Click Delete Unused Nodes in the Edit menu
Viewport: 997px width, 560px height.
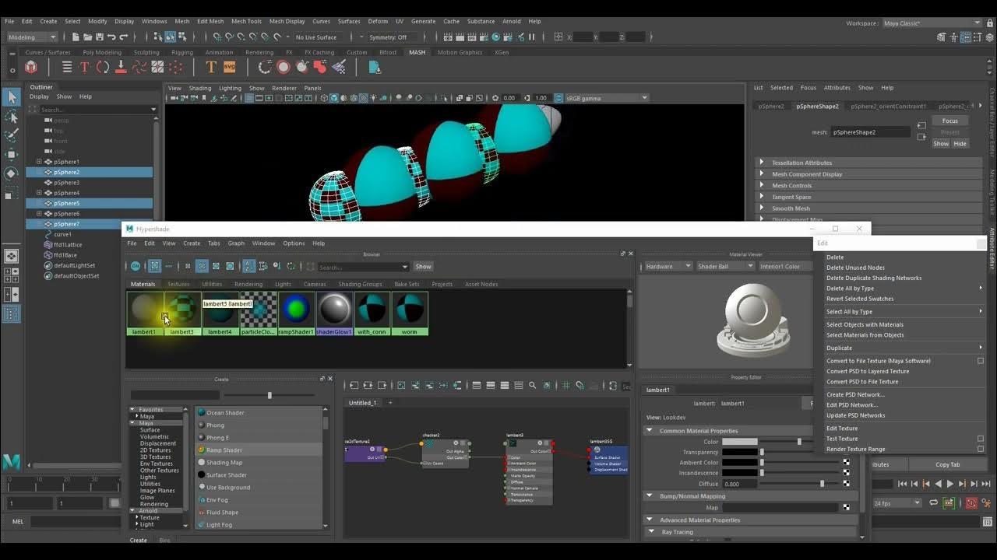coord(855,268)
